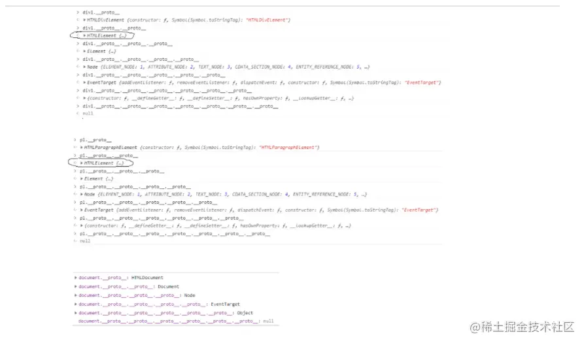Click the null result of the p1 chain
This screenshot has height=345, width=586.
point(85,241)
